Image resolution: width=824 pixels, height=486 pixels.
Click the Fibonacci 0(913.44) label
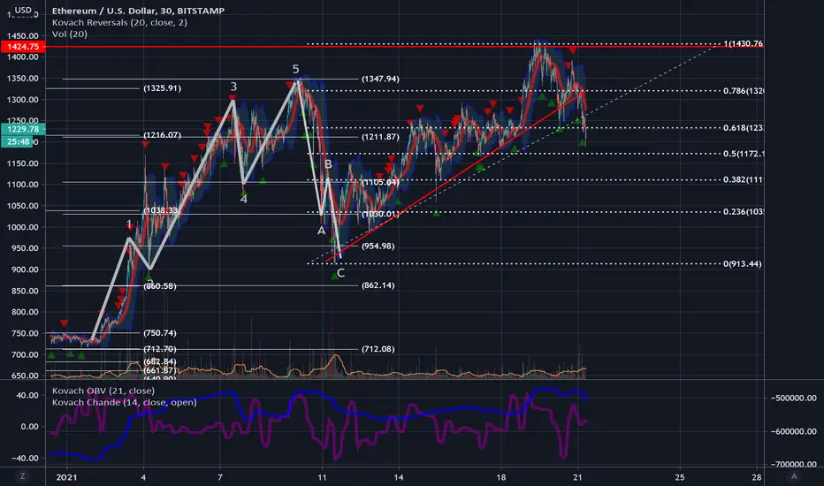742,263
